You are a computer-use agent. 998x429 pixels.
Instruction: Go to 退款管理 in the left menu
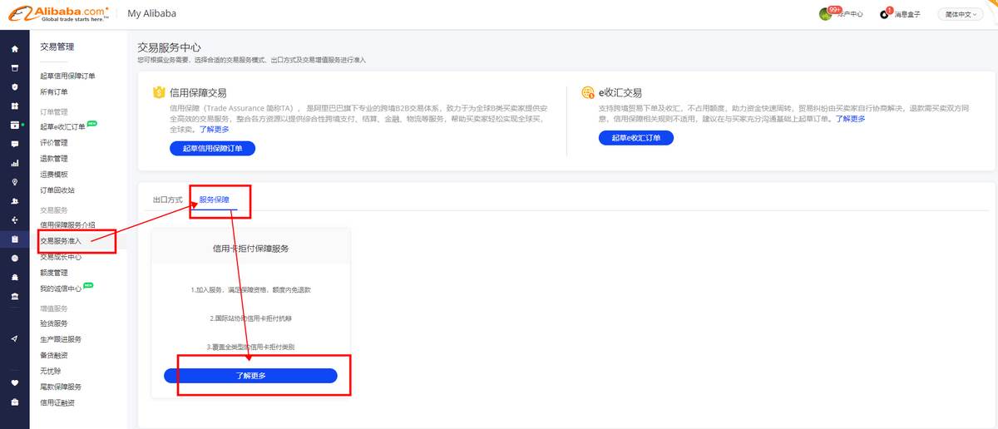pyautogui.click(x=54, y=159)
